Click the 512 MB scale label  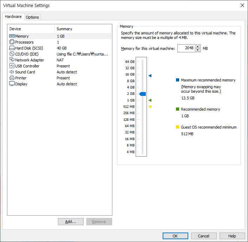(x=129, y=107)
